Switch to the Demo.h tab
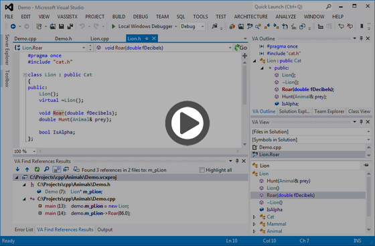The width and height of the screenshot is (375, 246). [64, 38]
